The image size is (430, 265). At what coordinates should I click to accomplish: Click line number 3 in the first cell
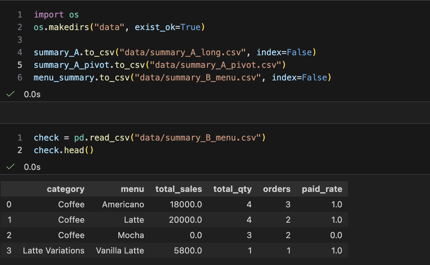pos(20,40)
